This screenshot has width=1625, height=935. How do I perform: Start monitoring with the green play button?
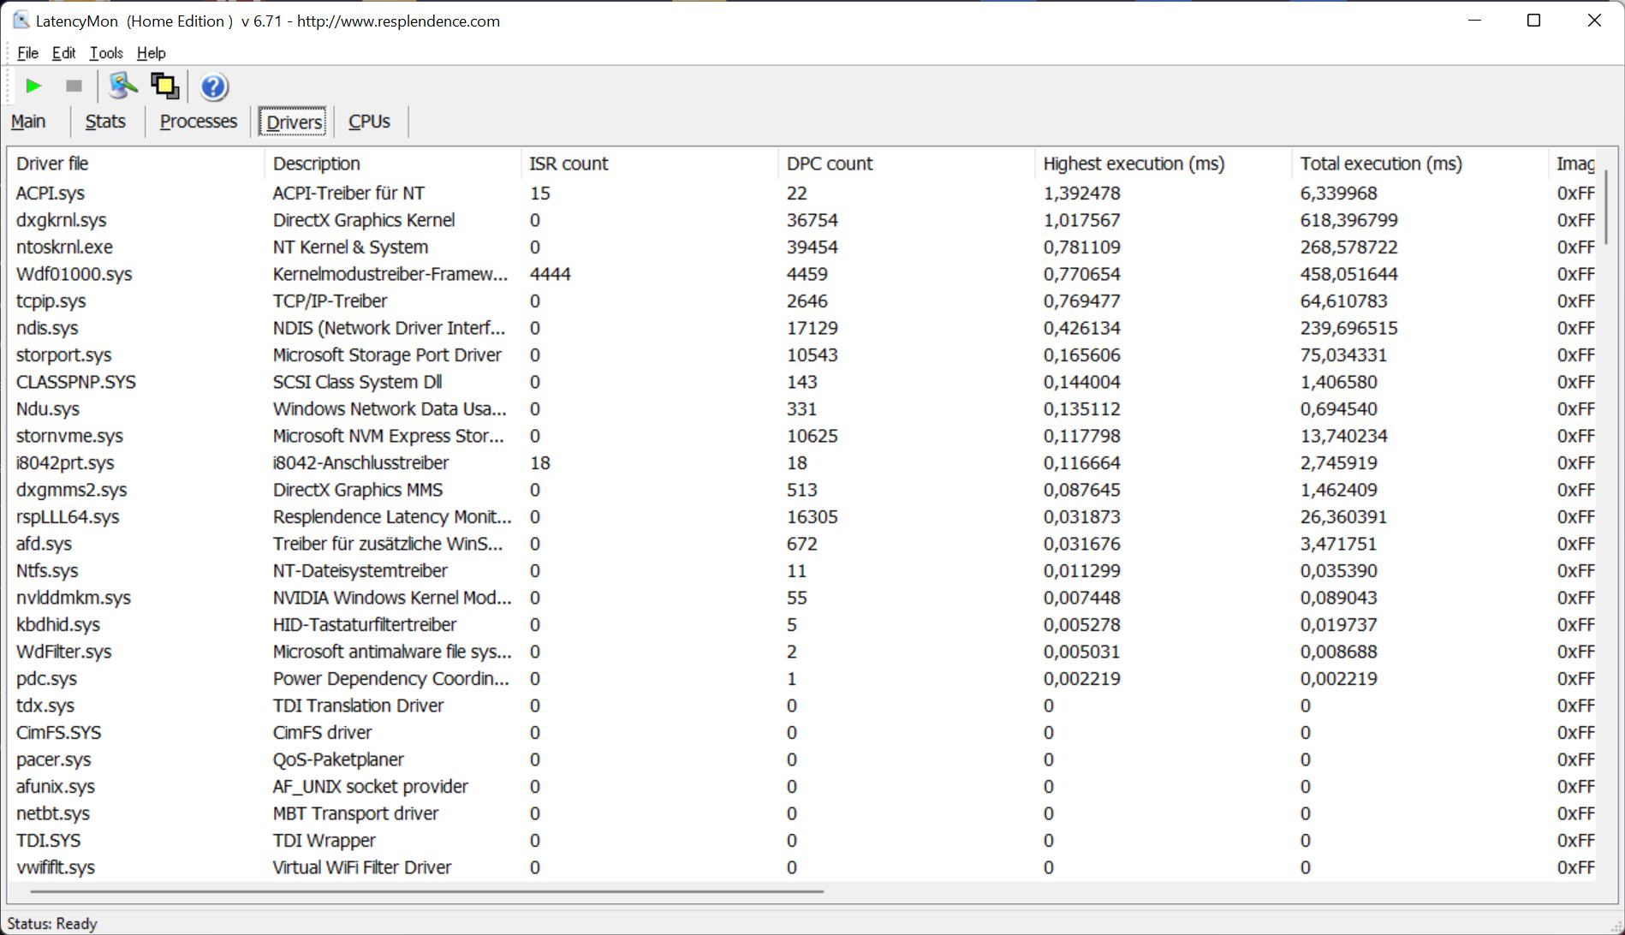33,86
